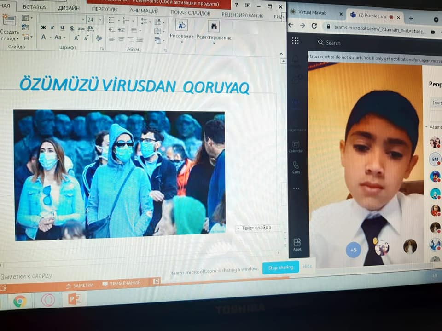Open the Редактирование (Editing) group button
Image resolution: width=442 pixels, height=331 pixels.
[x=214, y=32]
